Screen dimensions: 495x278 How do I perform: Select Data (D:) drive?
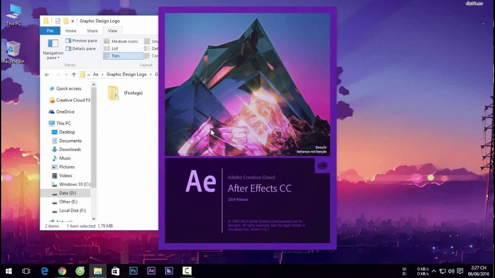tap(65, 193)
